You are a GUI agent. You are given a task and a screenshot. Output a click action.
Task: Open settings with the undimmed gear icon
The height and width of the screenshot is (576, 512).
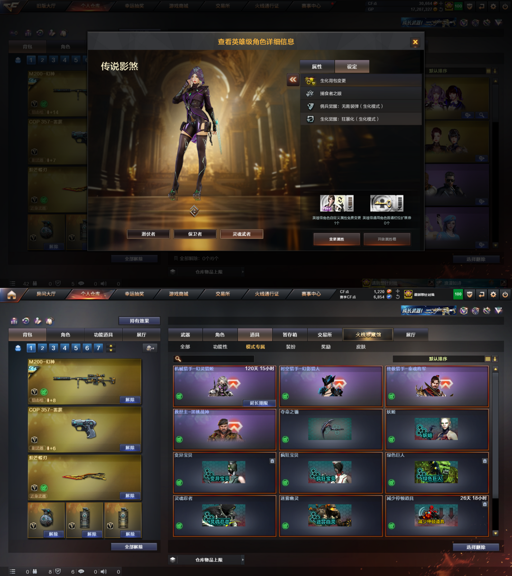point(494,294)
